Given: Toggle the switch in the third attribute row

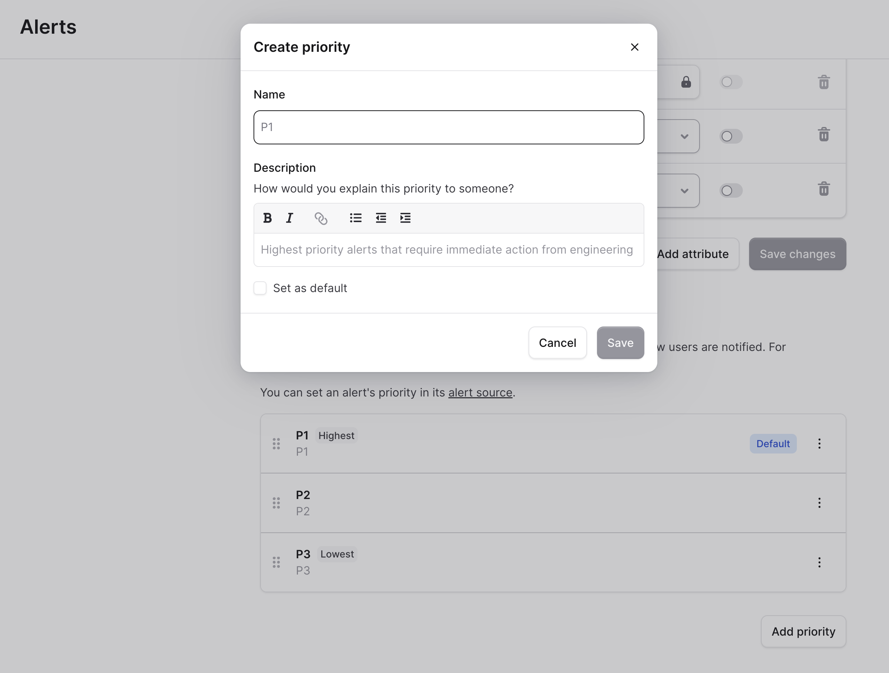Looking at the screenshot, I should (730, 190).
